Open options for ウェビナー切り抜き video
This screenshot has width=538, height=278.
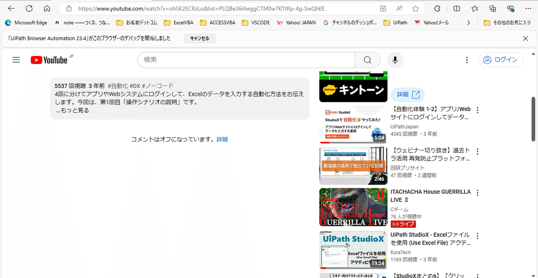pyautogui.click(x=477, y=151)
